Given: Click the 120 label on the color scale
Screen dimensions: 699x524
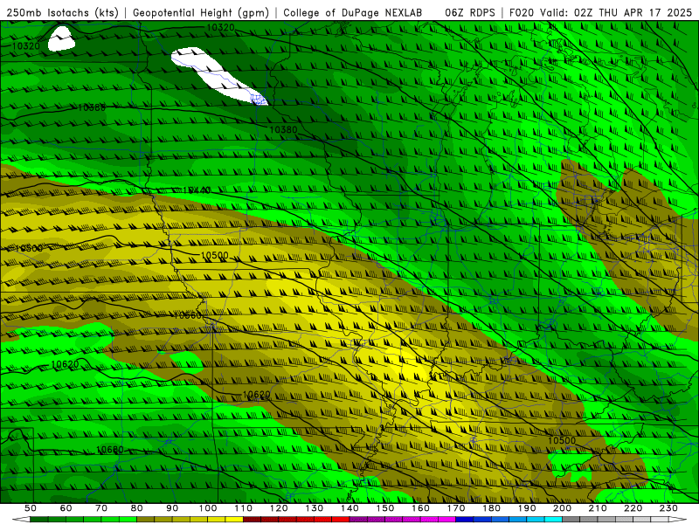Looking at the screenshot, I should click(279, 508).
